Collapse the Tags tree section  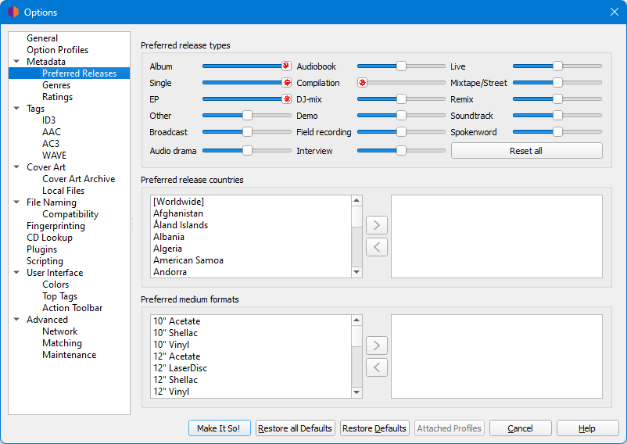pos(16,109)
